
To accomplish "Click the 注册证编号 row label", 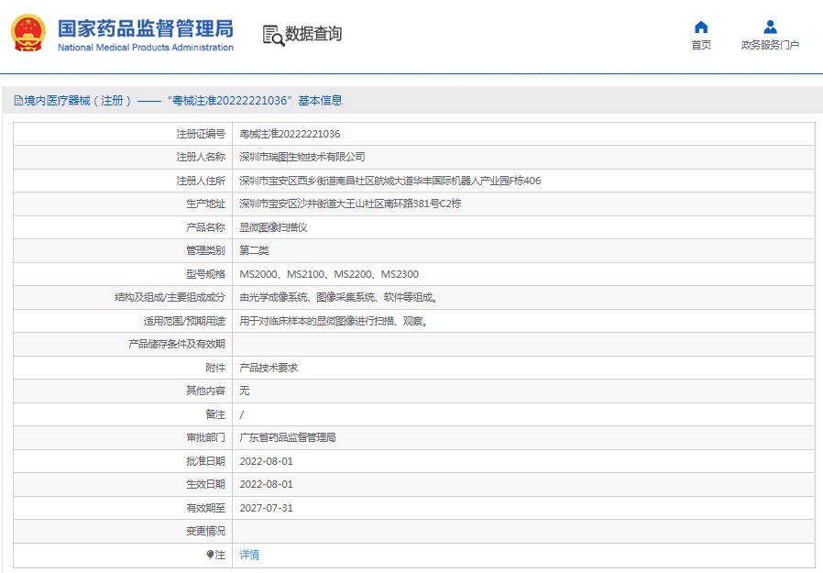I will pos(201,134).
